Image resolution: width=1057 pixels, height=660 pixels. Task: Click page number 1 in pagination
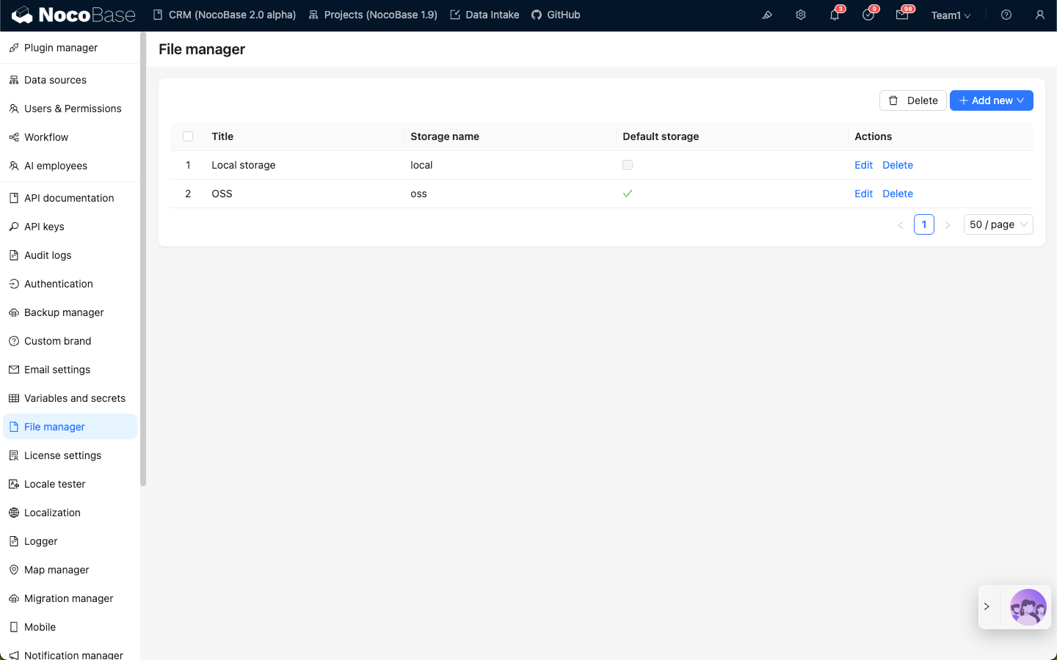click(x=923, y=224)
